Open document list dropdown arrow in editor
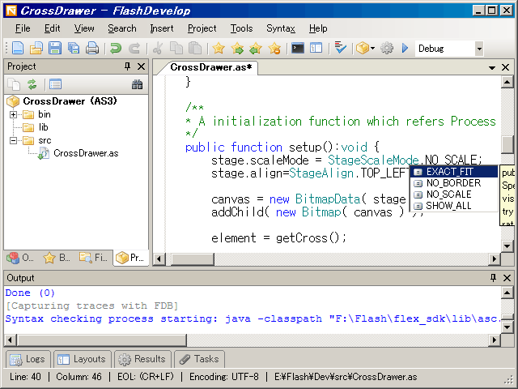This screenshot has width=518, height=389. pyautogui.click(x=492, y=67)
